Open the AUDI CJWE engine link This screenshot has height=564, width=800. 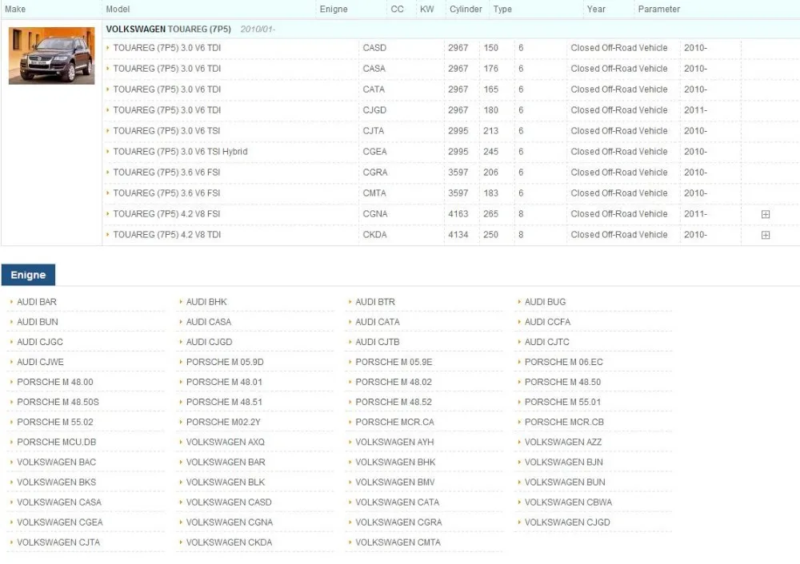(40, 362)
